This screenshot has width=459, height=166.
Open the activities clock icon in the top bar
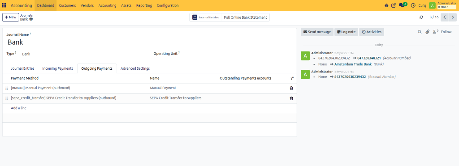click(413, 5)
